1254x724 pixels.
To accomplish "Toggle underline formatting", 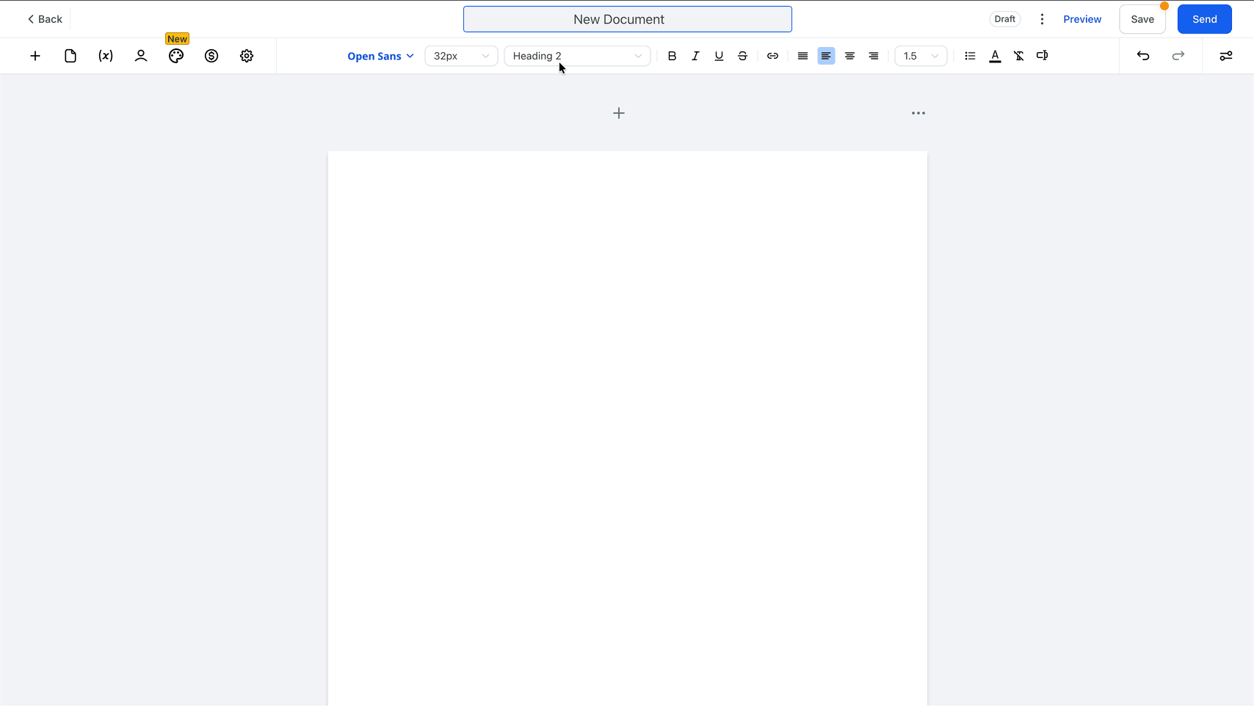I will (x=719, y=56).
